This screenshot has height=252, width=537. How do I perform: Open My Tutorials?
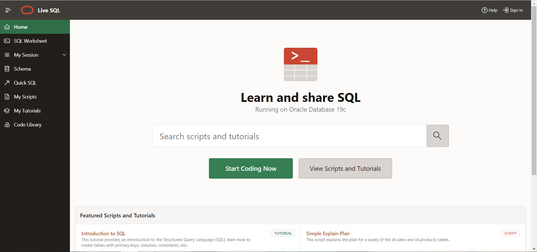27,111
